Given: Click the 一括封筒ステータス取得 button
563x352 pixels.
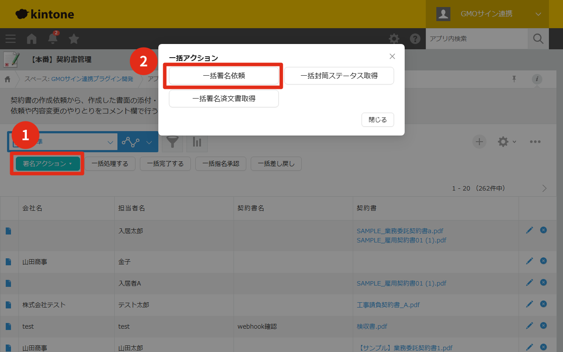Looking at the screenshot, I should tap(339, 76).
